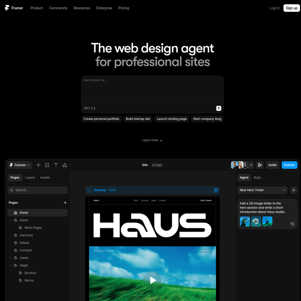This screenshot has width=301, height=301.
Task: Click the undo arrow in the agent message
Action: [292, 224]
